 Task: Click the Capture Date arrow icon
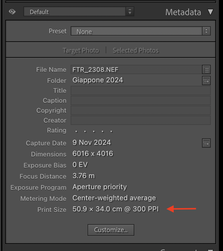(206, 143)
